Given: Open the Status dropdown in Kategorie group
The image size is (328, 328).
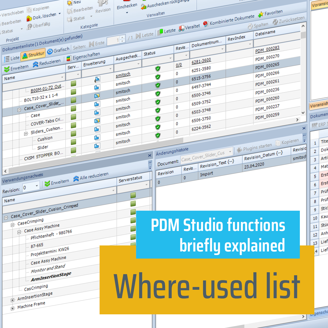Looking at the screenshot, I should click(91, 16).
